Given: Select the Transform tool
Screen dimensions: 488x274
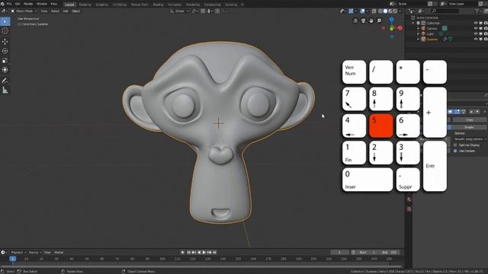Looking at the screenshot, I should coord(5,69).
